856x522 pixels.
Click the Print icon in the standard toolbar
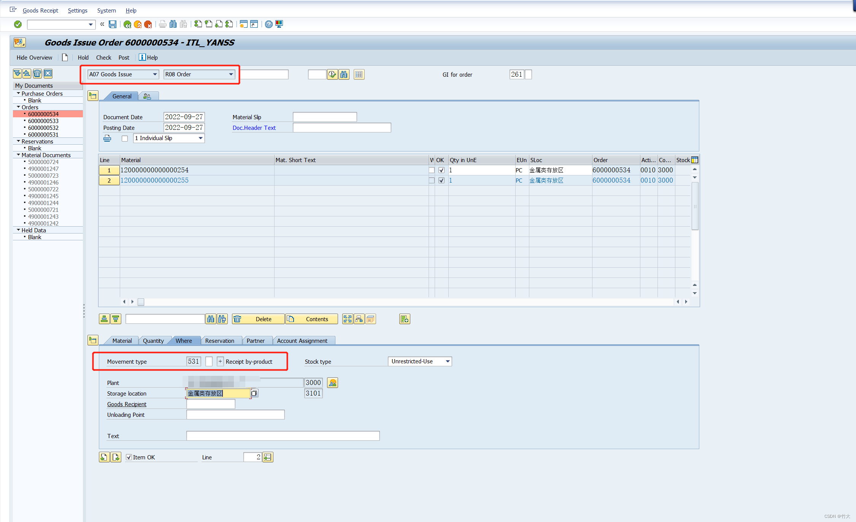(x=162, y=24)
